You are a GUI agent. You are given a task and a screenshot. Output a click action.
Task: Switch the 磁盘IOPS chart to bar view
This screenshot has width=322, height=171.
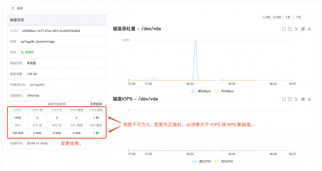(303, 99)
